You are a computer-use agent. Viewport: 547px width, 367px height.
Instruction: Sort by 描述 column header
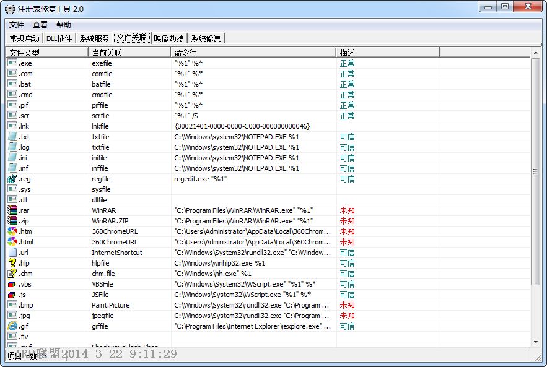(x=388, y=53)
